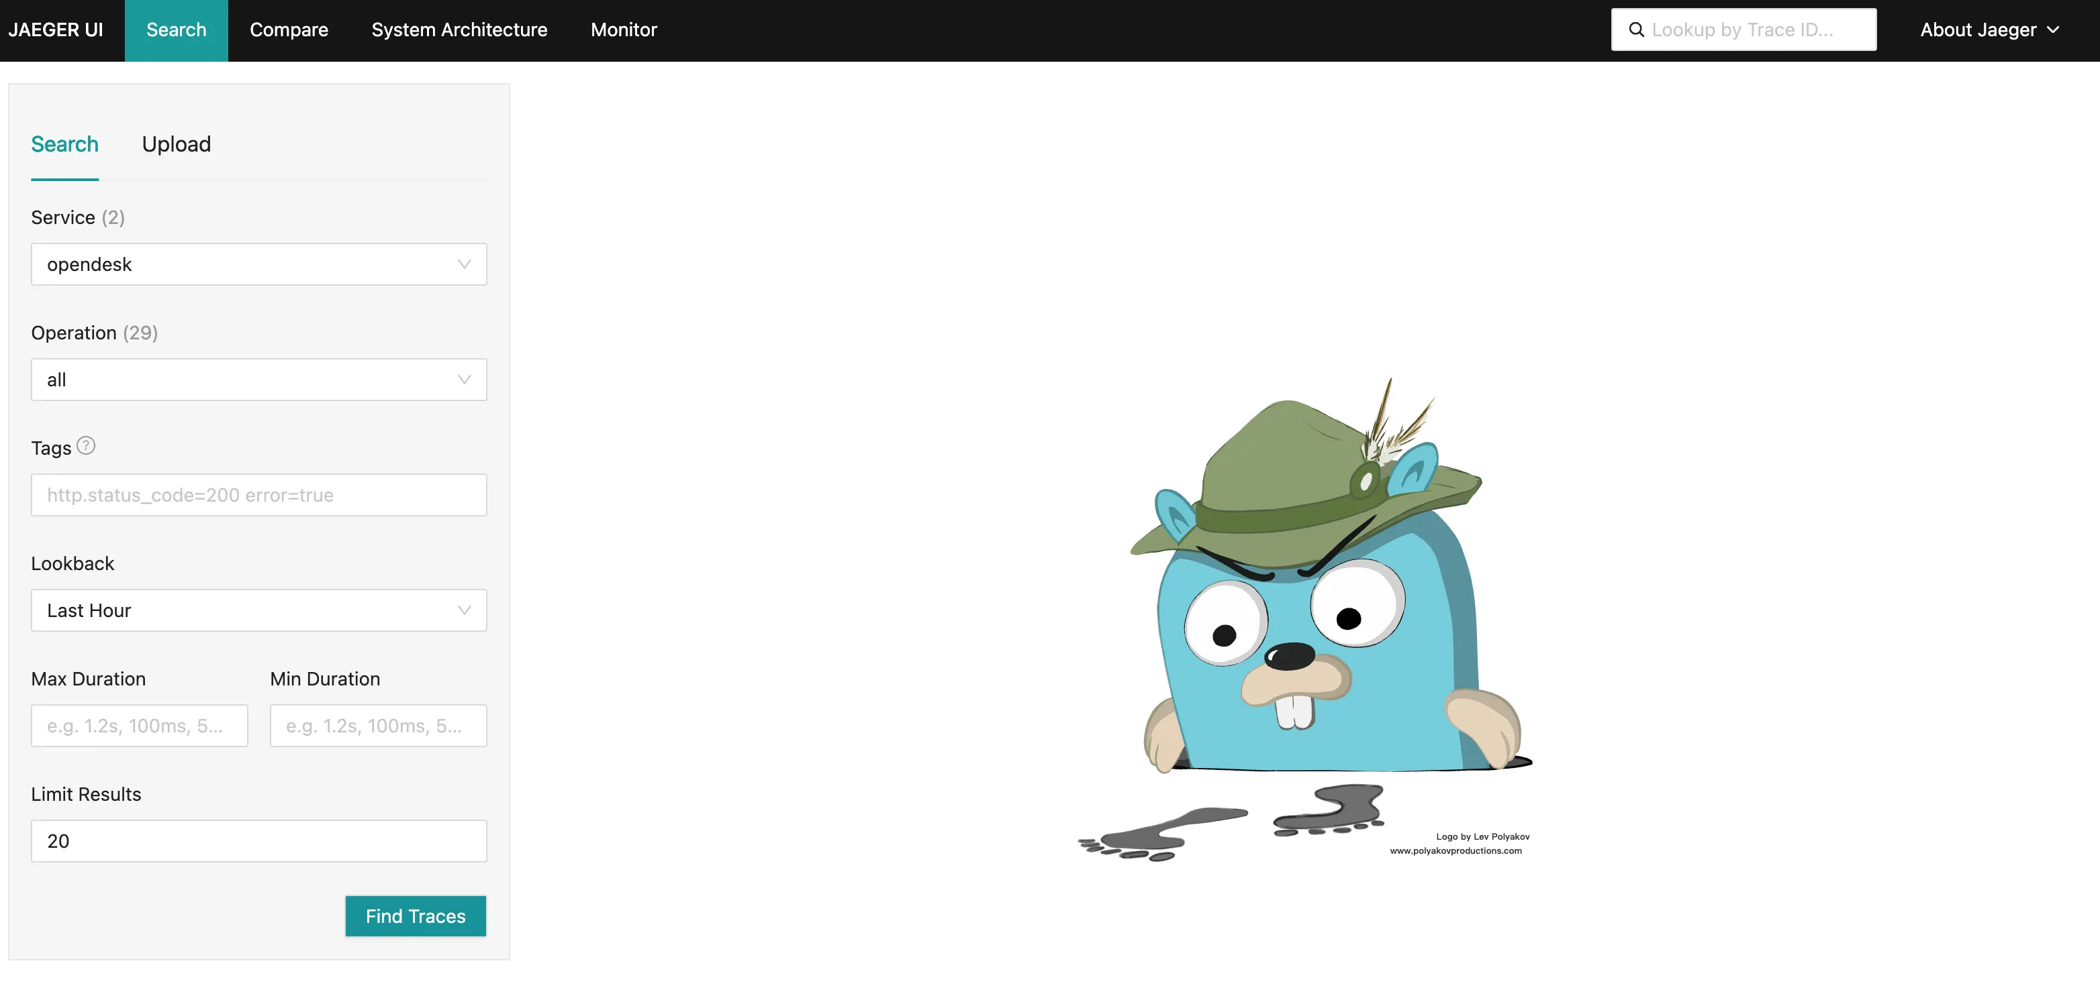
Task: Click the About Jaeger chevron icon
Action: point(2053,30)
